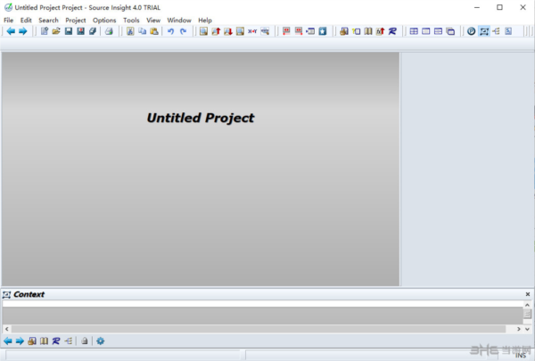Open the Window menu
The width and height of the screenshot is (535, 361).
[179, 21]
